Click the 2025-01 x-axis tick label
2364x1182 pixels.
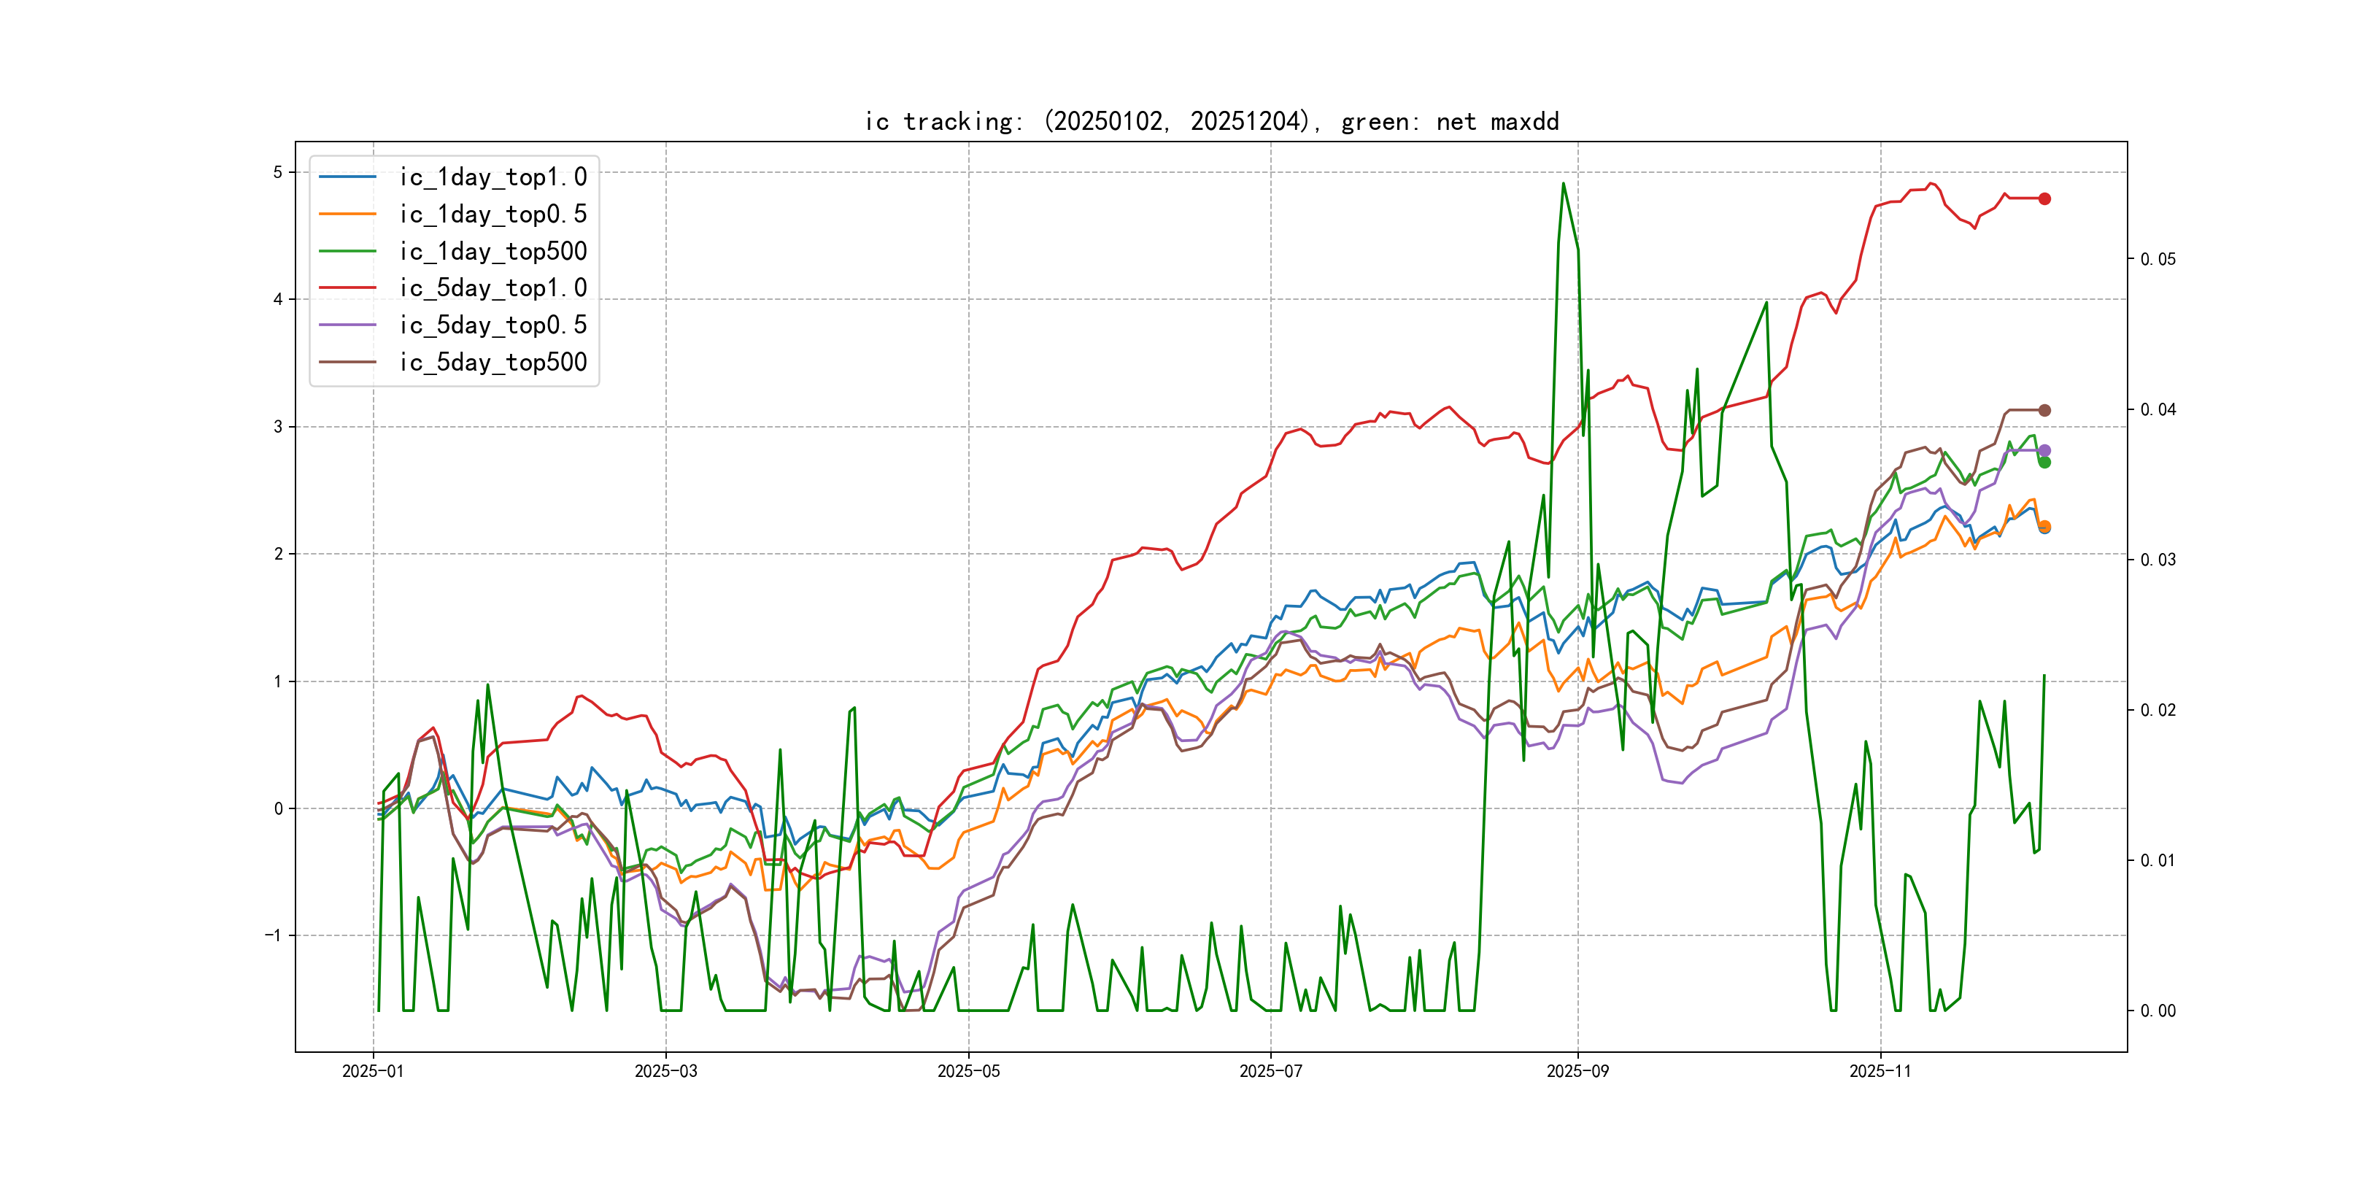pos(373,1071)
